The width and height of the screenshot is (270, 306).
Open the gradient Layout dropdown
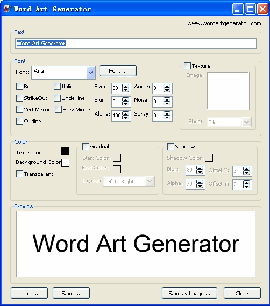click(150, 181)
